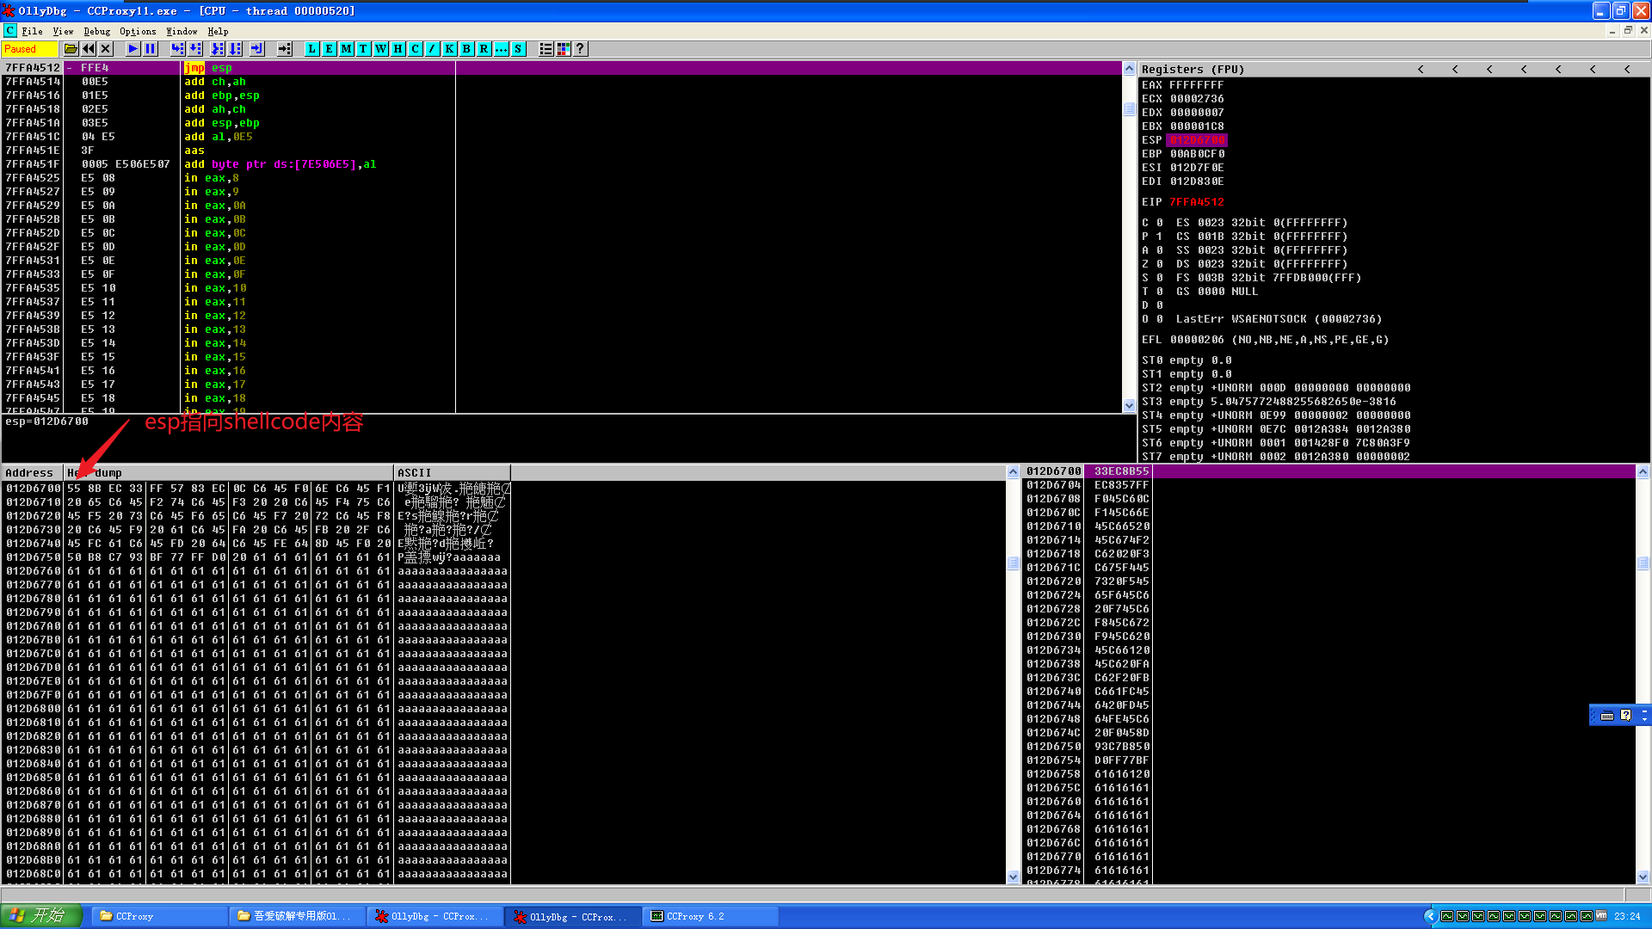Image resolution: width=1652 pixels, height=929 pixels.
Task: Show the Call stack (K button)
Action: (449, 49)
